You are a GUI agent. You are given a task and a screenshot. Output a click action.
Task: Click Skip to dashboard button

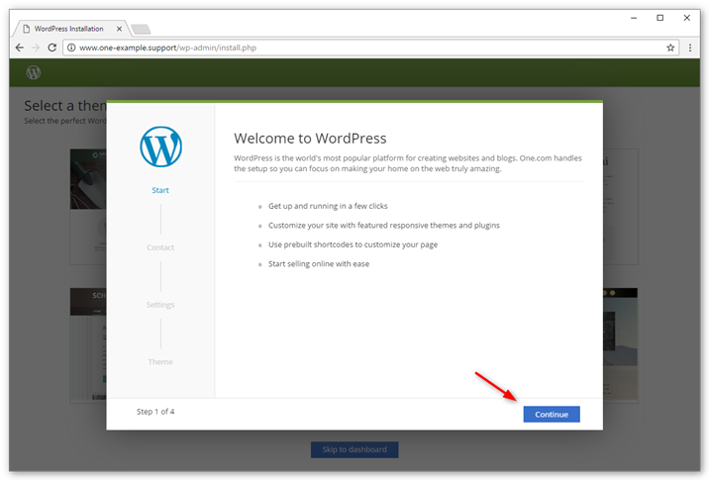point(354,449)
